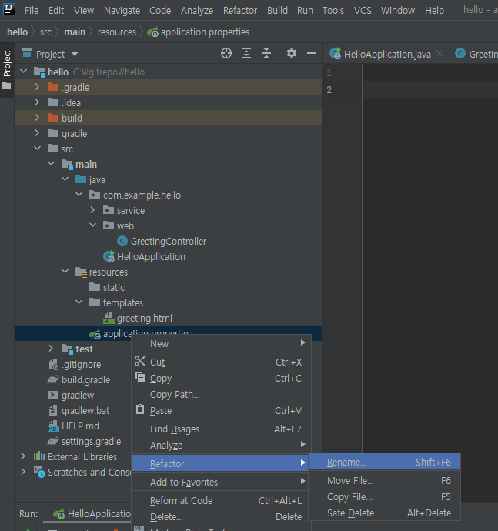Click the locate/select opened file crosshair icon
The width and height of the screenshot is (498, 531).
(226, 54)
